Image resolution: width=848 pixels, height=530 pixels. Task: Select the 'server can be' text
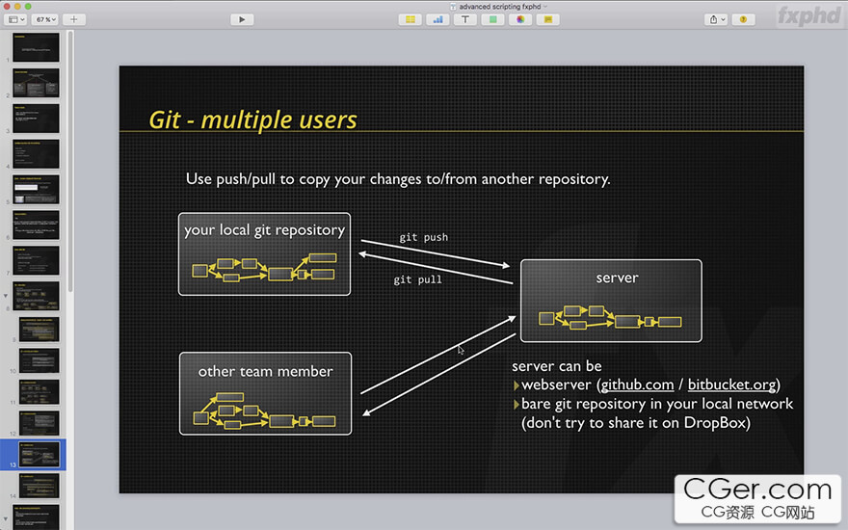[557, 366]
